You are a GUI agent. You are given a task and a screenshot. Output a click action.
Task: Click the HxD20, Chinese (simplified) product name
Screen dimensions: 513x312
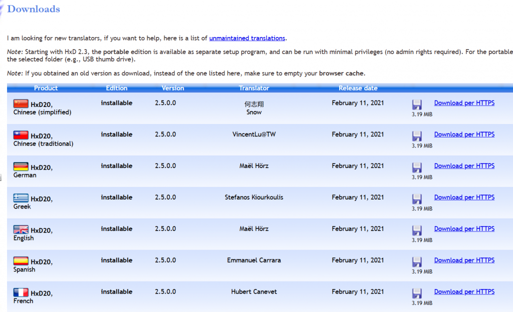tap(42, 108)
